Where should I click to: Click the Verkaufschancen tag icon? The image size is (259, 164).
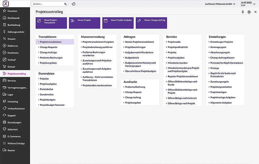pos(4,108)
